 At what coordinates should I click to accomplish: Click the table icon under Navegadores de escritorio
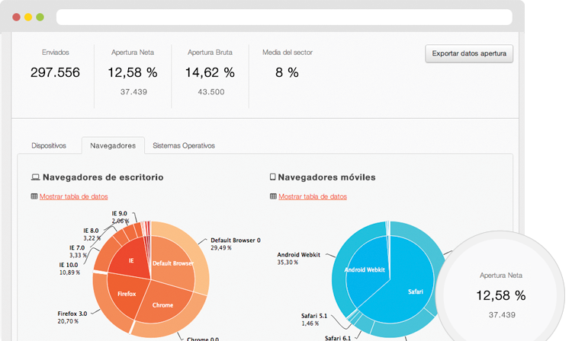[x=34, y=196]
